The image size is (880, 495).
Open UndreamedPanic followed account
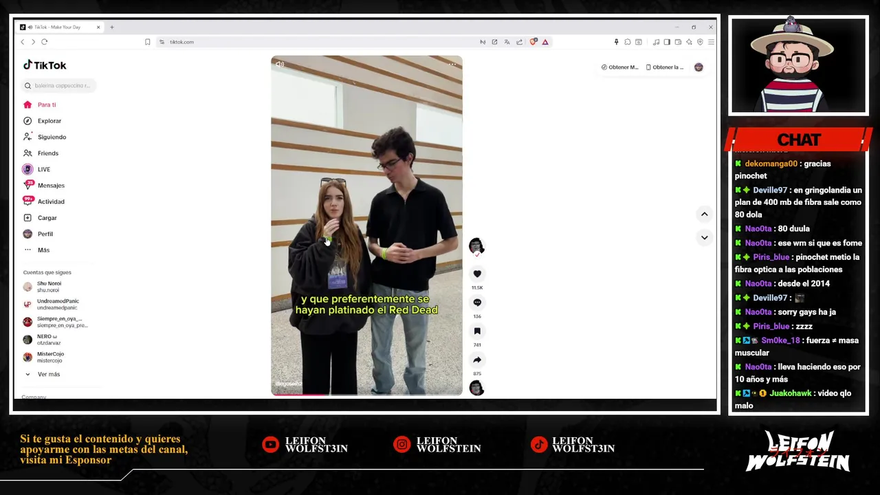coord(52,305)
